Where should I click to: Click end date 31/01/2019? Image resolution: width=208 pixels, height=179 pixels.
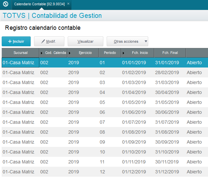coord(167,63)
